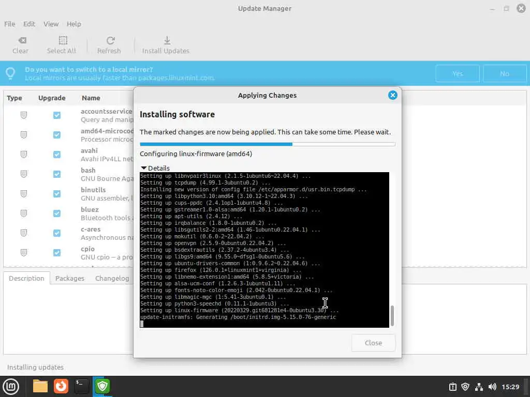The height and width of the screenshot is (397, 530).
Task: Click the shield type icon for cpio
Action: click(24, 252)
